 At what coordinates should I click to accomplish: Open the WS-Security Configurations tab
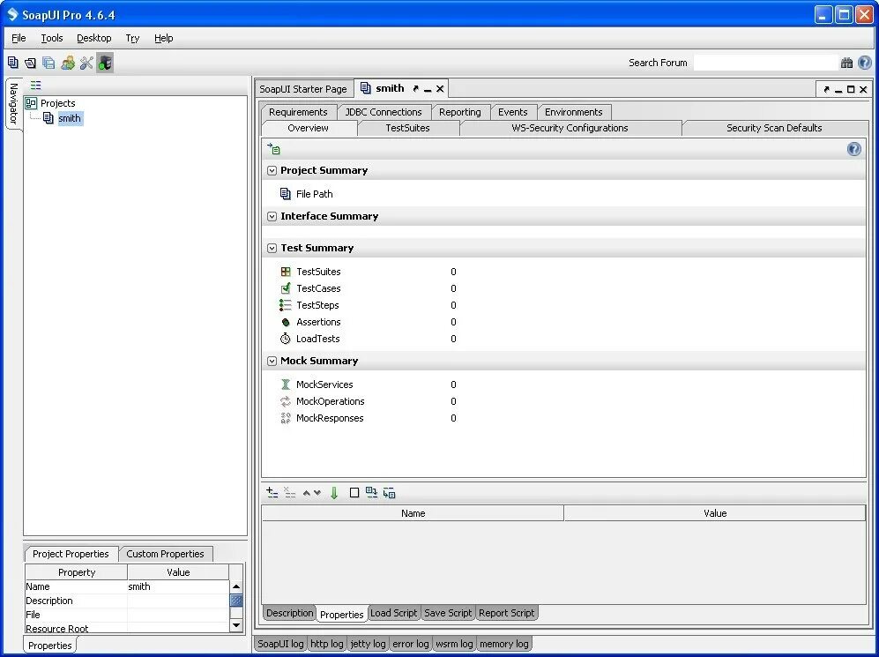click(570, 128)
